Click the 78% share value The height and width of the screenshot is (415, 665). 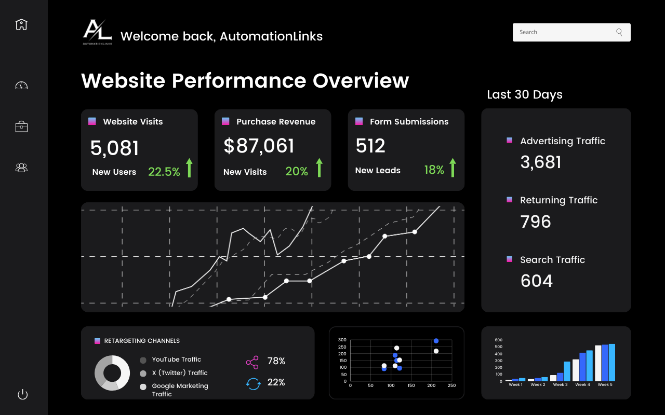[x=276, y=361]
